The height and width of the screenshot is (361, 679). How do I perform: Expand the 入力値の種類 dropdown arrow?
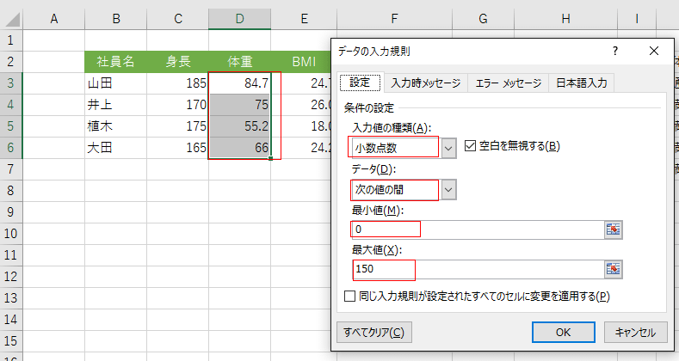[448, 148]
